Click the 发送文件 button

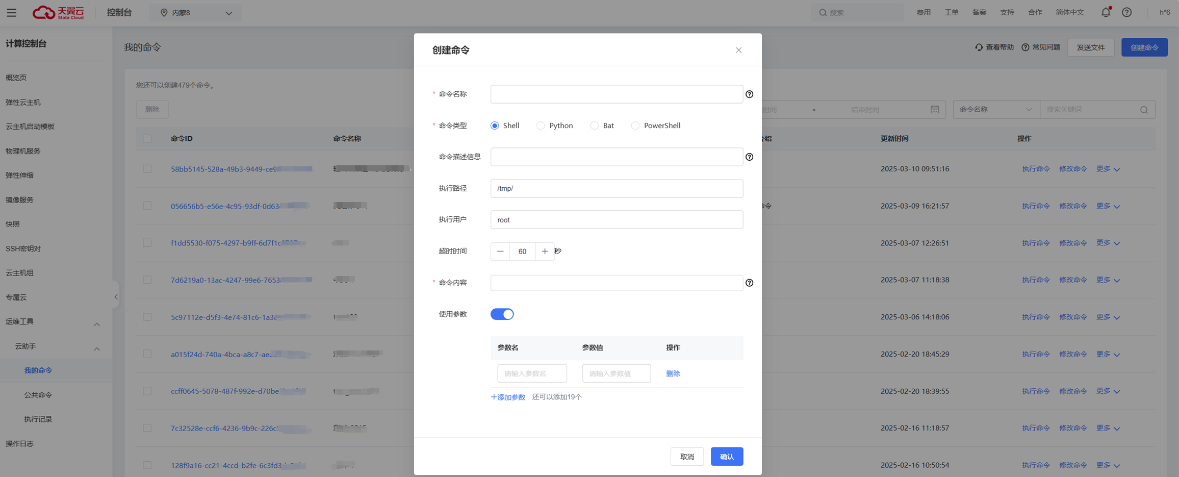[x=1090, y=47]
